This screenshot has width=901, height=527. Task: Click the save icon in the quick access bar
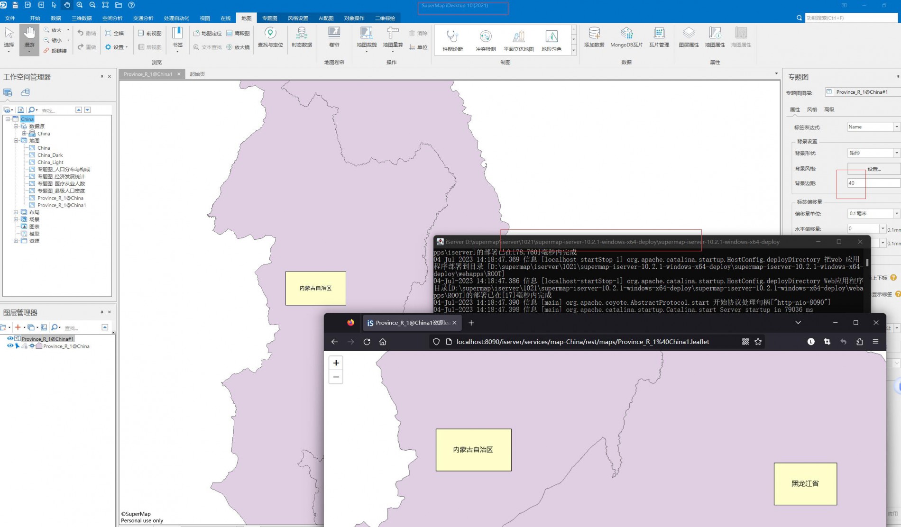click(x=15, y=5)
